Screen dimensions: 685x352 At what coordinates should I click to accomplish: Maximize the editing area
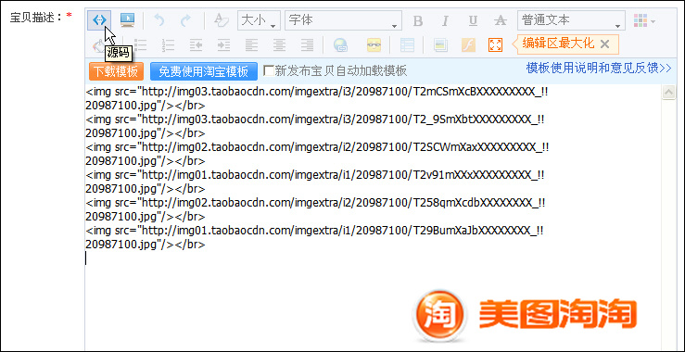[495, 45]
